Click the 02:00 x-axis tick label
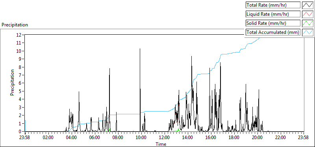Image resolution: width=315 pixels, height=147 pixels. 48,138
